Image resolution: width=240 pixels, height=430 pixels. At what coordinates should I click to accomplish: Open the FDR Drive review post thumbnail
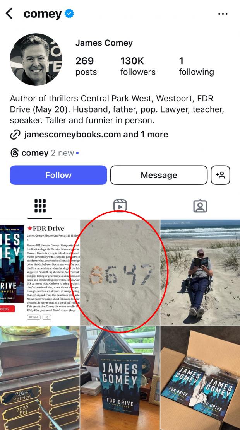point(40,273)
